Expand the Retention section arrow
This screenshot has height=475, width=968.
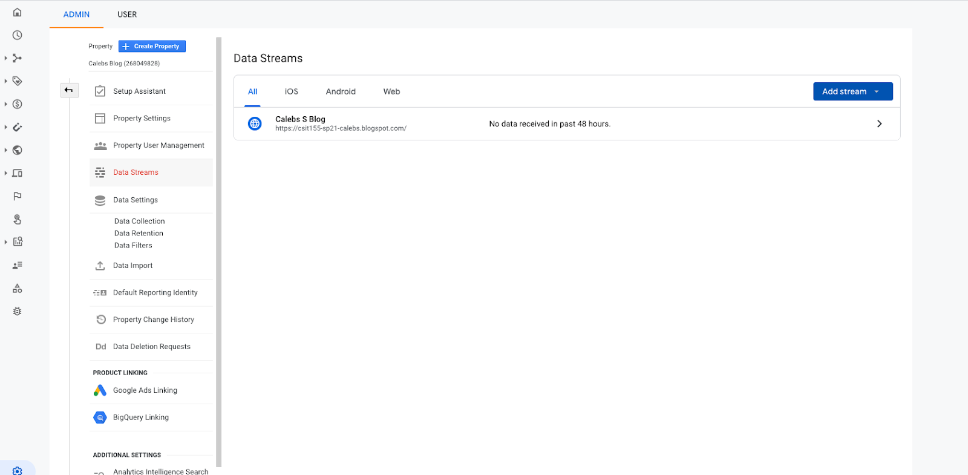coord(6,127)
